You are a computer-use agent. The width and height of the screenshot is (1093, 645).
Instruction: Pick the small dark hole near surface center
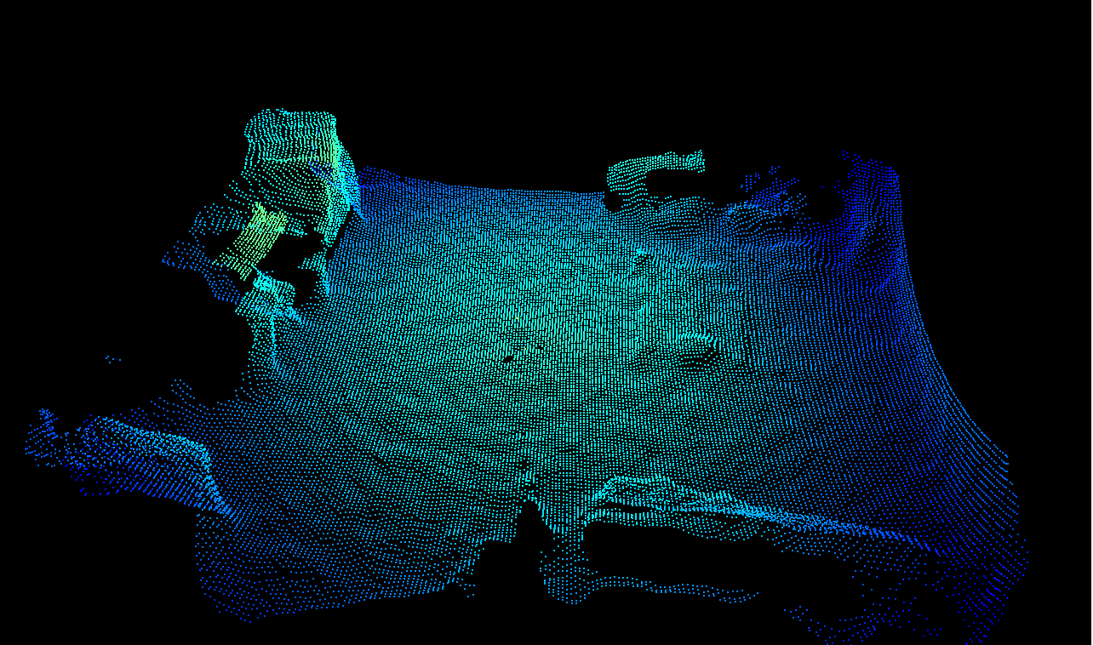coord(507,359)
